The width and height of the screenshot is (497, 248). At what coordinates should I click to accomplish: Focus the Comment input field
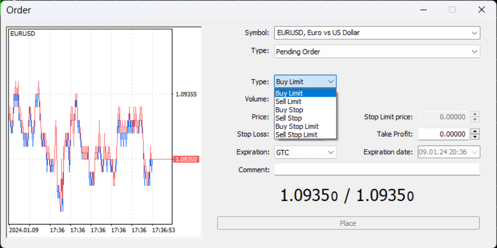pos(377,169)
